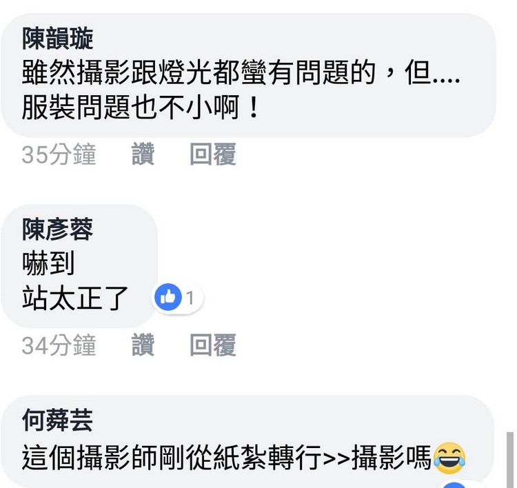Click the partial blue reaction icon at bottom
Screen dimensions: 517x488
pos(454,485)
